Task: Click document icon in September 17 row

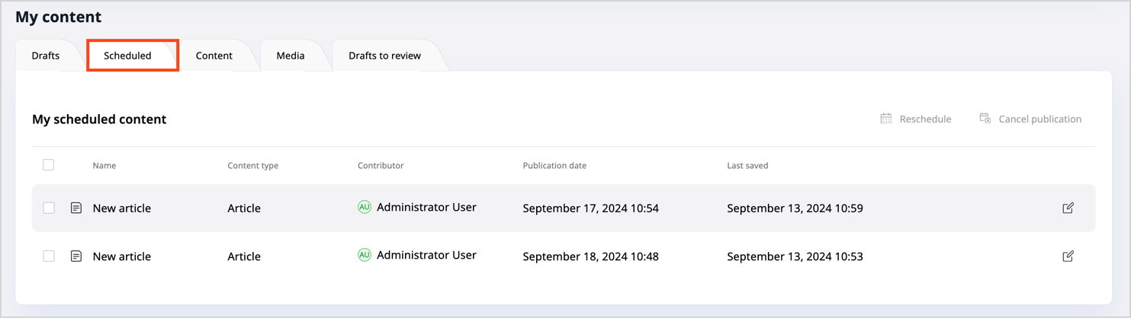Action: click(76, 208)
